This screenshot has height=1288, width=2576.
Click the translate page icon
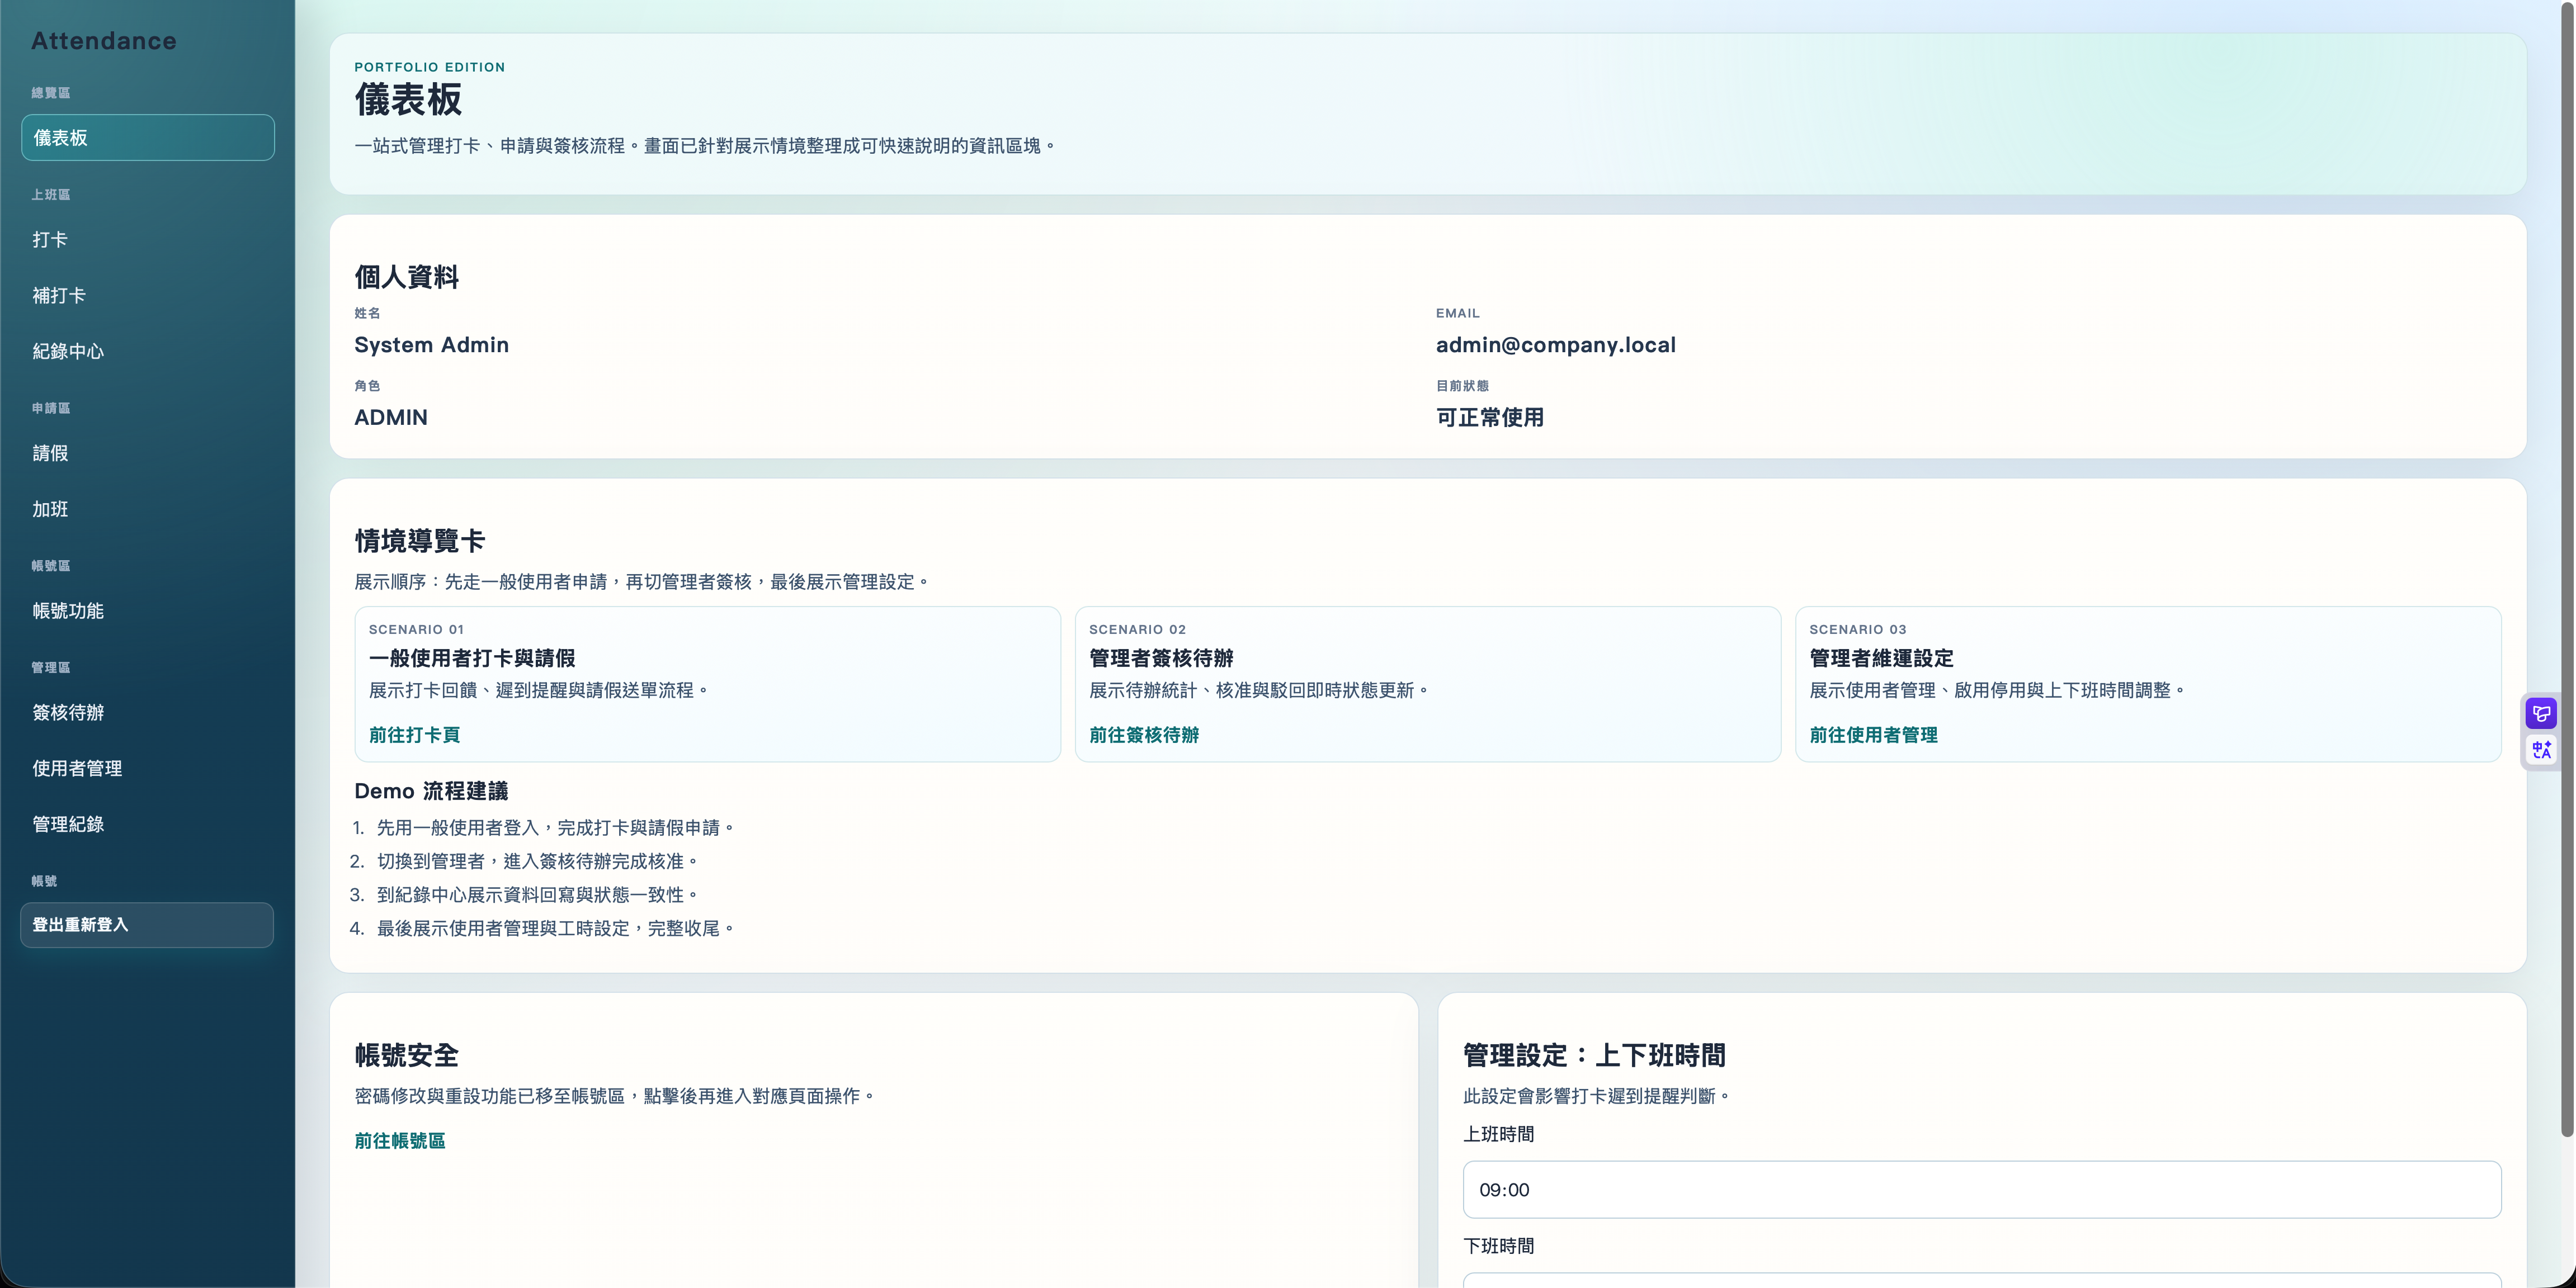pos(2541,750)
